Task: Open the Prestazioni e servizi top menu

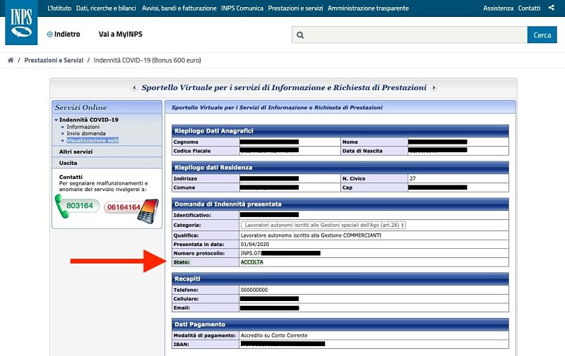Action: point(295,8)
